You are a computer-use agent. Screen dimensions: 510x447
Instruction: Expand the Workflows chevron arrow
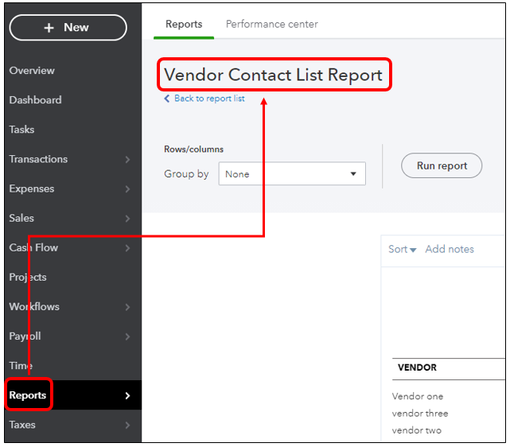point(127,307)
